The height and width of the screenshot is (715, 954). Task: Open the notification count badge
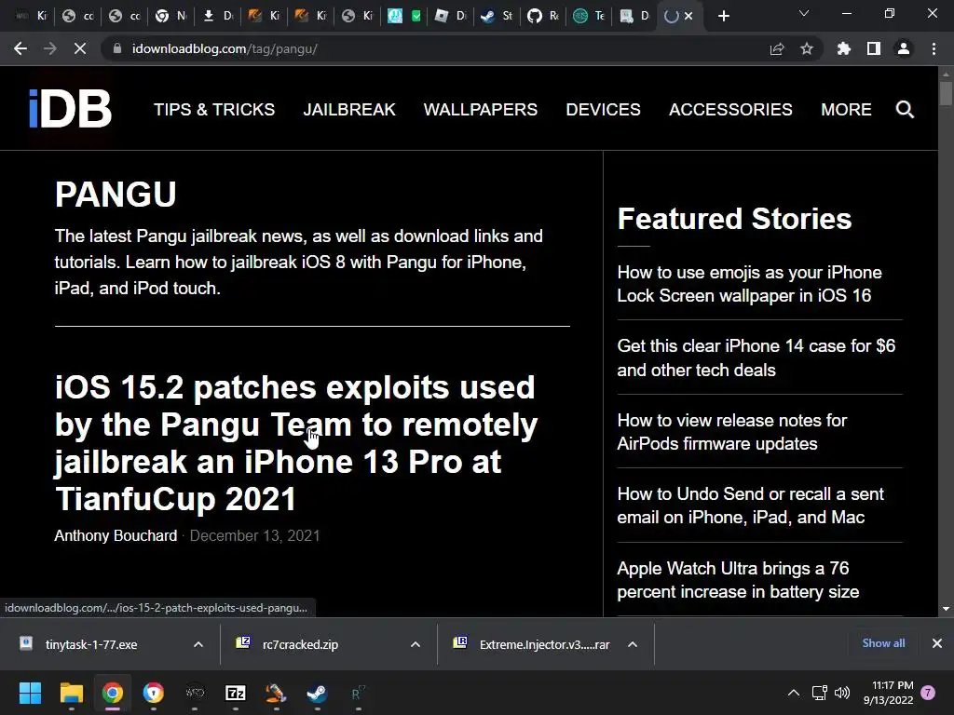[928, 693]
